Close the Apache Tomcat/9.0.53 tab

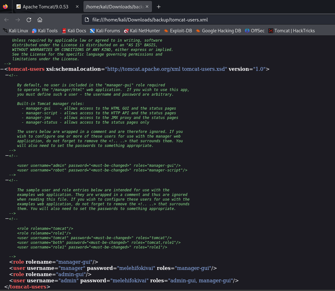pyautogui.click(x=77, y=7)
